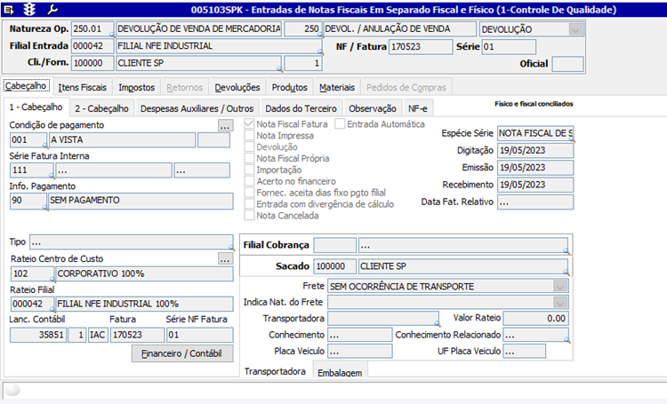Check Acerto no financeiro

pos(249,181)
